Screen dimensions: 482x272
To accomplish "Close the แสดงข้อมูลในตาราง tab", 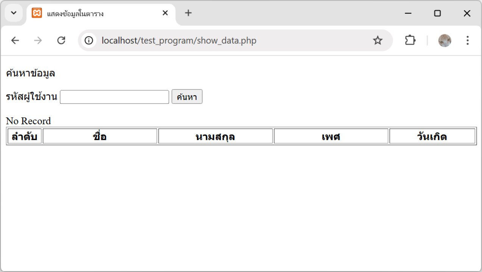I will (165, 13).
